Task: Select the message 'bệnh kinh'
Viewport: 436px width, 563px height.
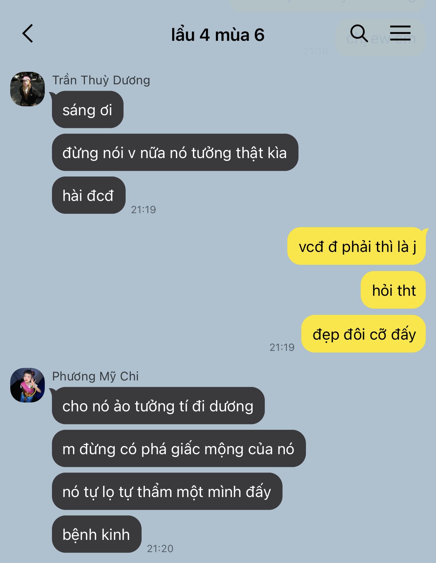Action: coord(96,534)
